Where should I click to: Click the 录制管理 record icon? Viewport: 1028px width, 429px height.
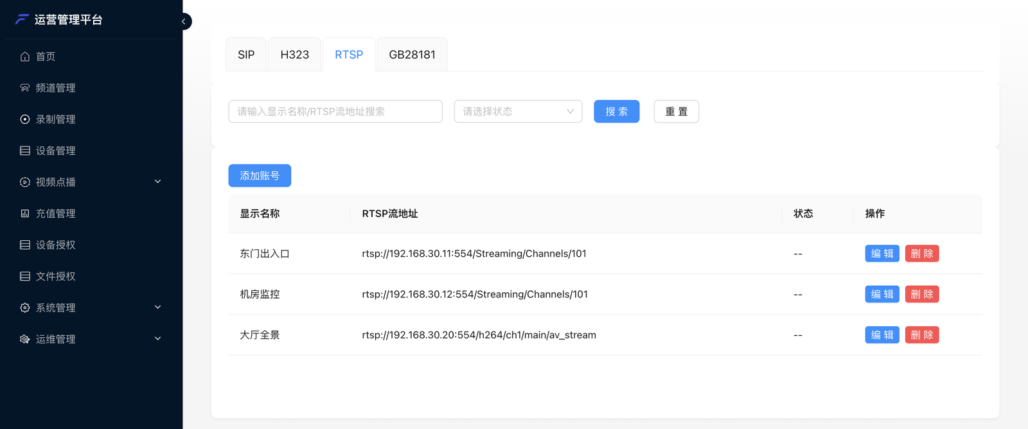(25, 119)
